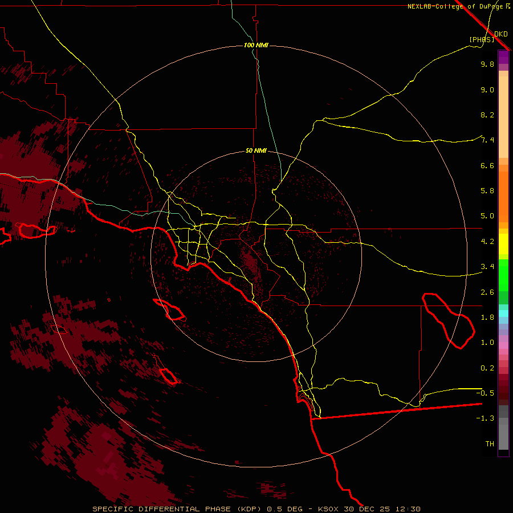Click the 3.4 scale value
The width and height of the screenshot is (513, 513).
click(487, 267)
